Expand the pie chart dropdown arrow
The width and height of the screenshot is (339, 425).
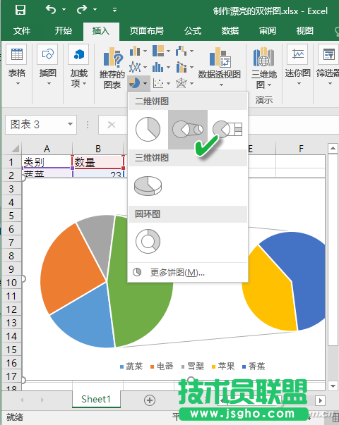145,83
